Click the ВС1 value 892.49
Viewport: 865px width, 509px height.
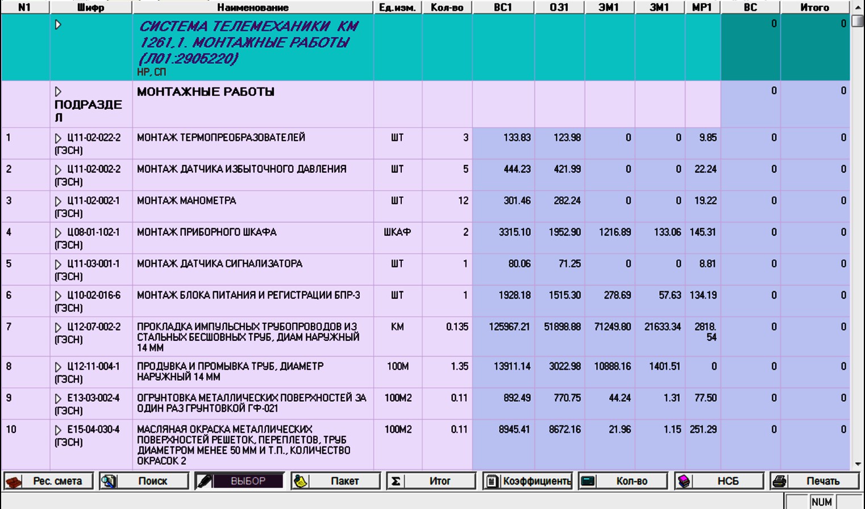(x=517, y=398)
